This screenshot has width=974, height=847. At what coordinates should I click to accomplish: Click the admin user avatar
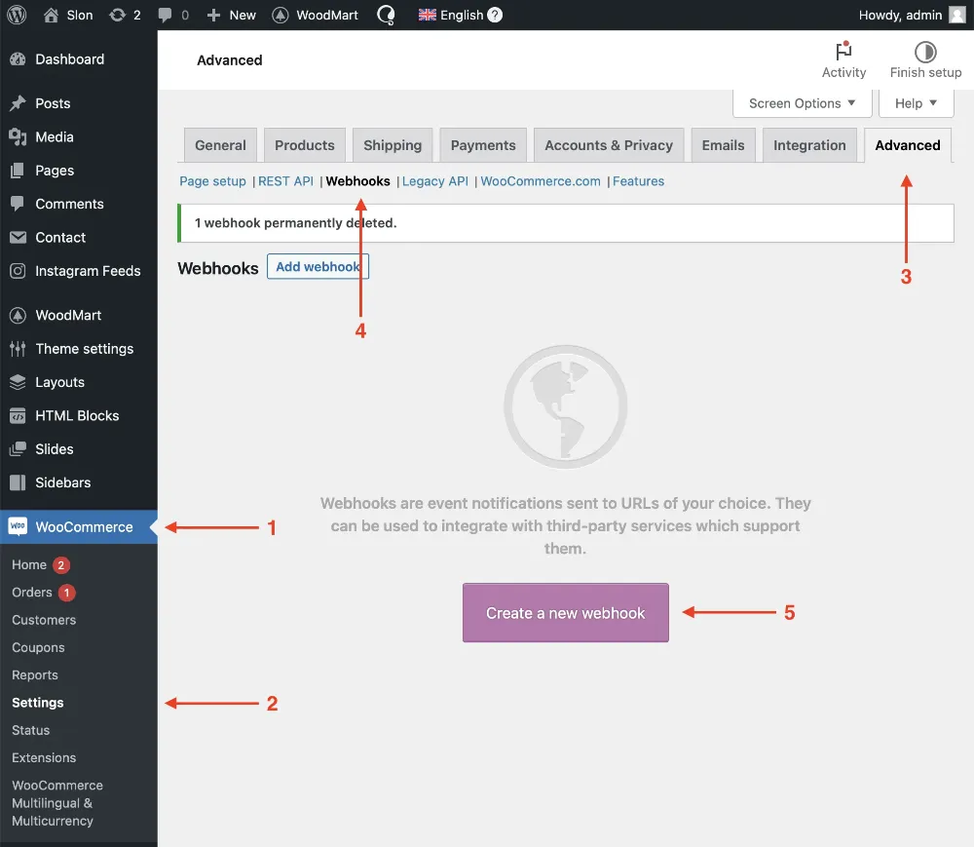tap(957, 15)
